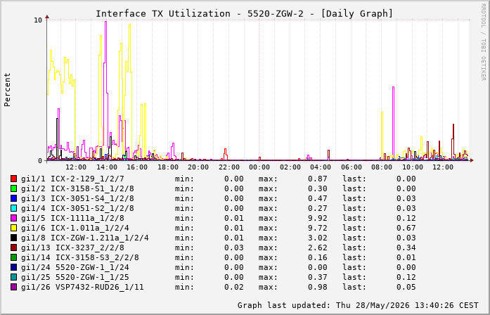The height and width of the screenshot is (315, 490).
Task: Click the yellow gi1/6 legend swatch
Action: click(x=13, y=228)
